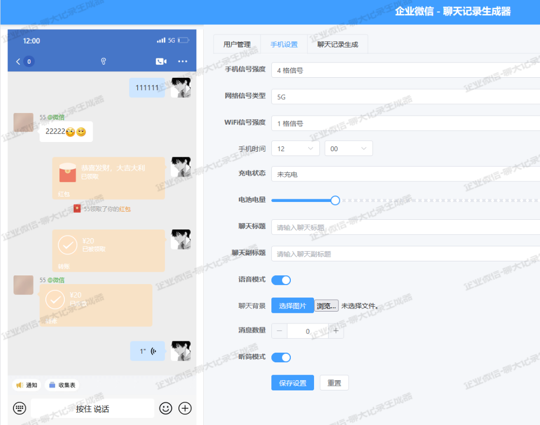This screenshot has width=540, height=425.
Task: Start a video call from chat header
Action: click(x=161, y=61)
